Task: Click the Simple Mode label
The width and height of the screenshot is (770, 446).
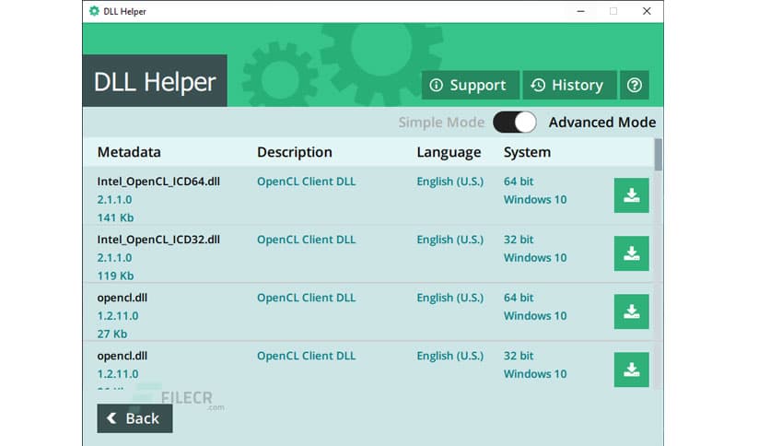Action: 441,123
